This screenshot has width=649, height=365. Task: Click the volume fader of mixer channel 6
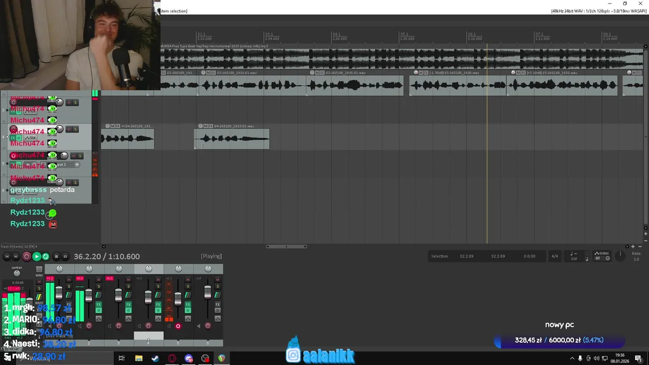[207, 293]
